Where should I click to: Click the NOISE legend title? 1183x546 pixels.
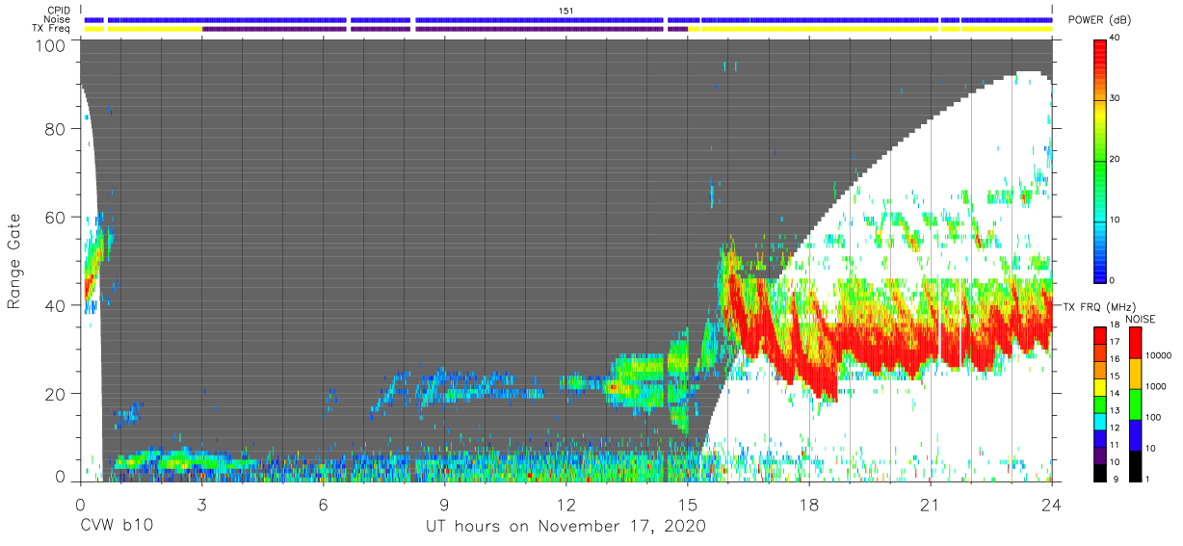1141,319
